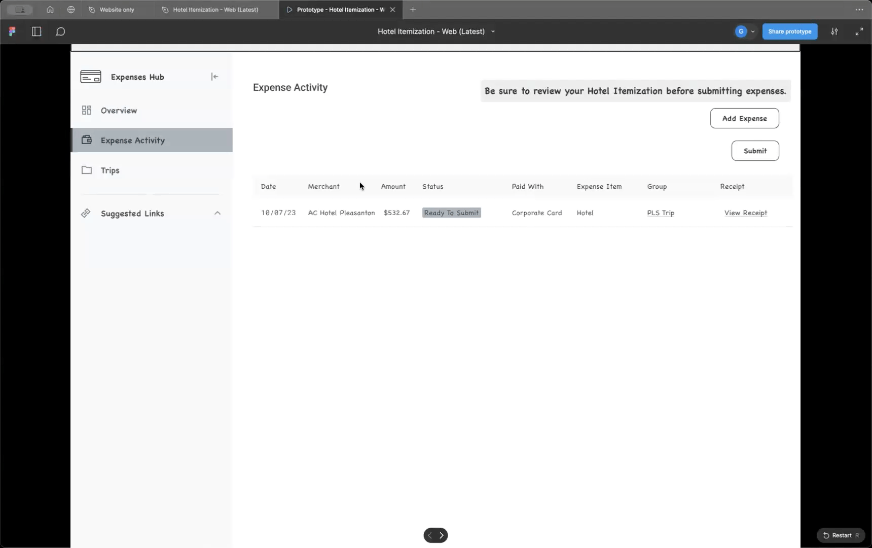
Task: Go to previous prototype frame arrow
Action: click(430, 535)
